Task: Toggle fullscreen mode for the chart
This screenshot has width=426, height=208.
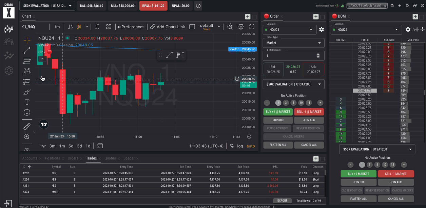Action: [252, 27]
